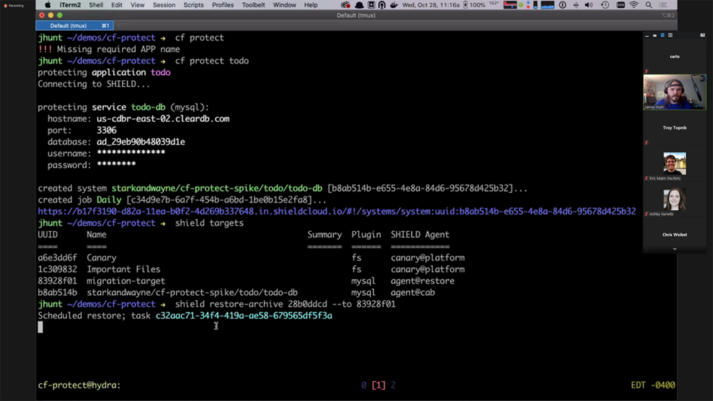Open the Scripts menu
The image size is (713, 401).
[194, 5]
